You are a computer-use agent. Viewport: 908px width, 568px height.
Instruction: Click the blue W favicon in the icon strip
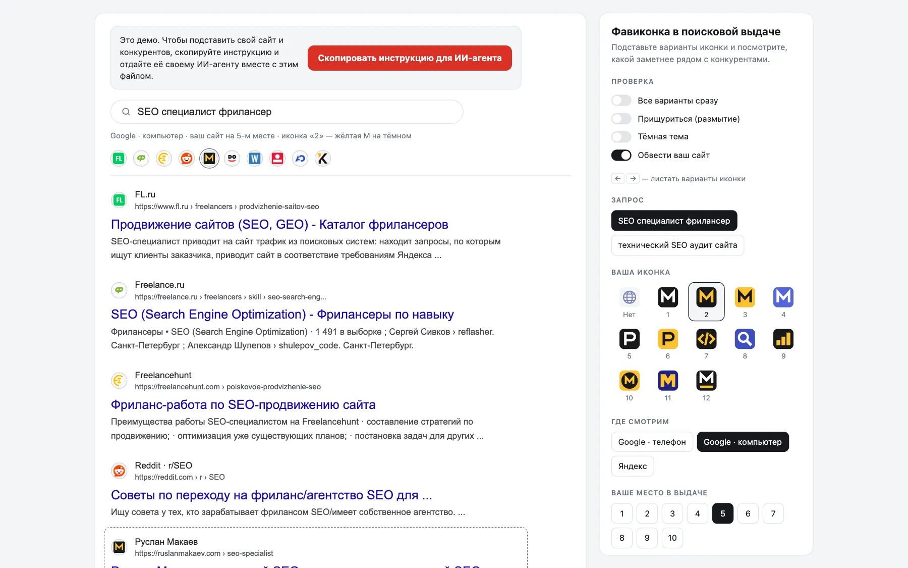[x=255, y=159]
